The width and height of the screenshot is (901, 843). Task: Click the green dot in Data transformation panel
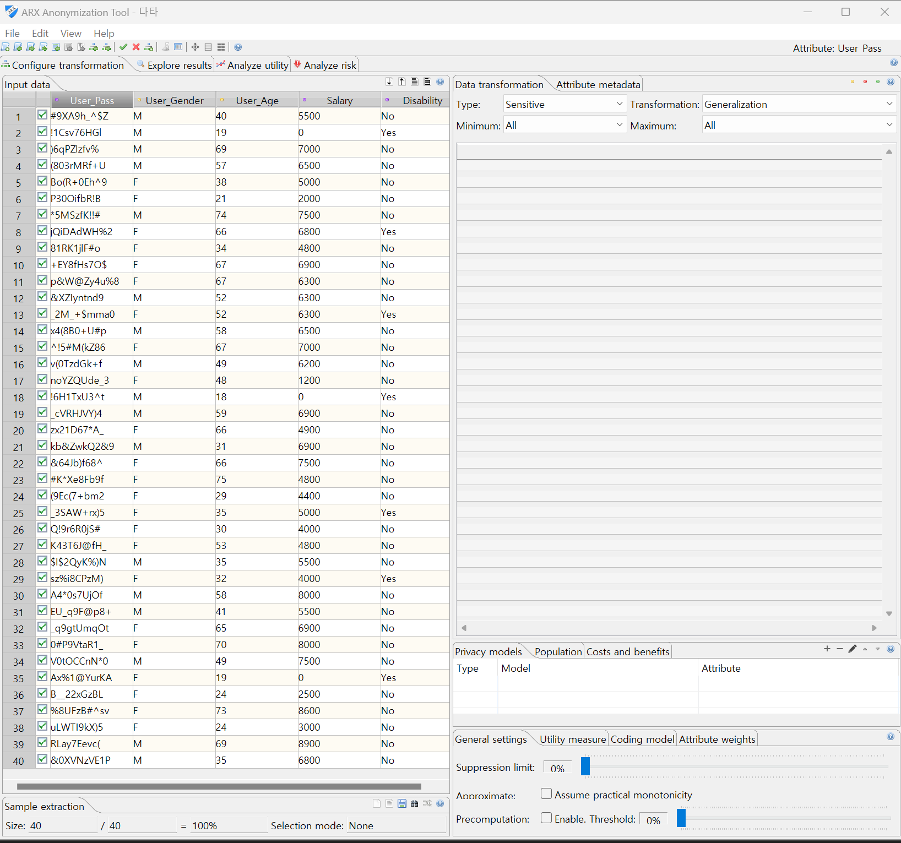(878, 82)
